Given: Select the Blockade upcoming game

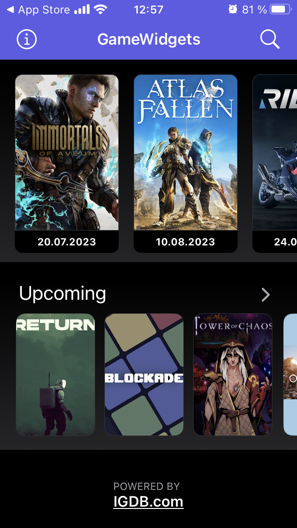Looking at the screenshot, I should click(144, 375).
